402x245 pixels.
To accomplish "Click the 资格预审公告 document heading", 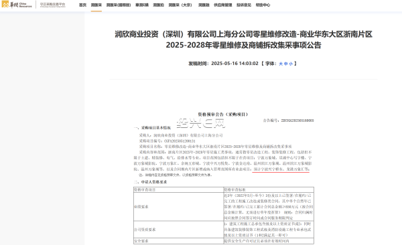I will point(223,114).
